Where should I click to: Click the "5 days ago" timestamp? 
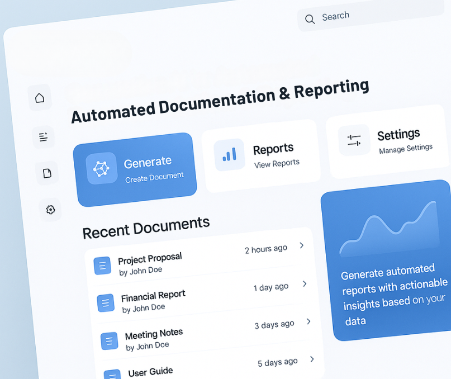pos(278,362)
